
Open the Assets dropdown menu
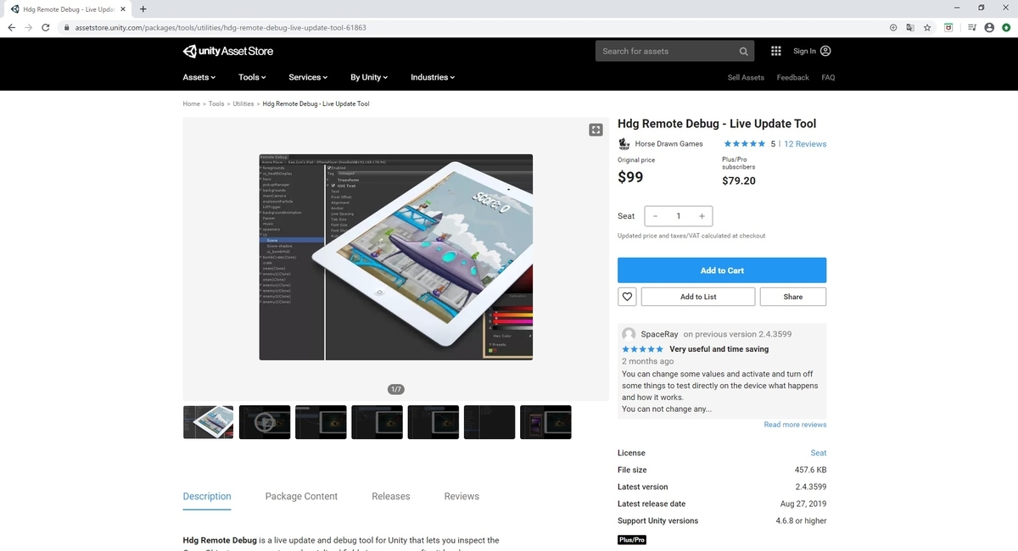click(x=199, y=77)
